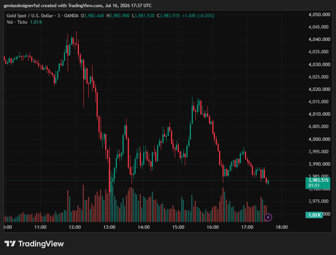
Task: Click the 4,020.000 price axis label
Action: point(319,89)
